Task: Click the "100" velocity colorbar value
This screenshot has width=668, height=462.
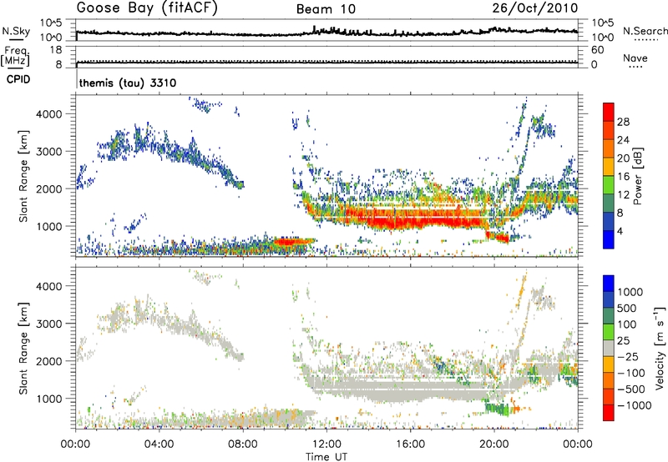Action: point(627,324)
